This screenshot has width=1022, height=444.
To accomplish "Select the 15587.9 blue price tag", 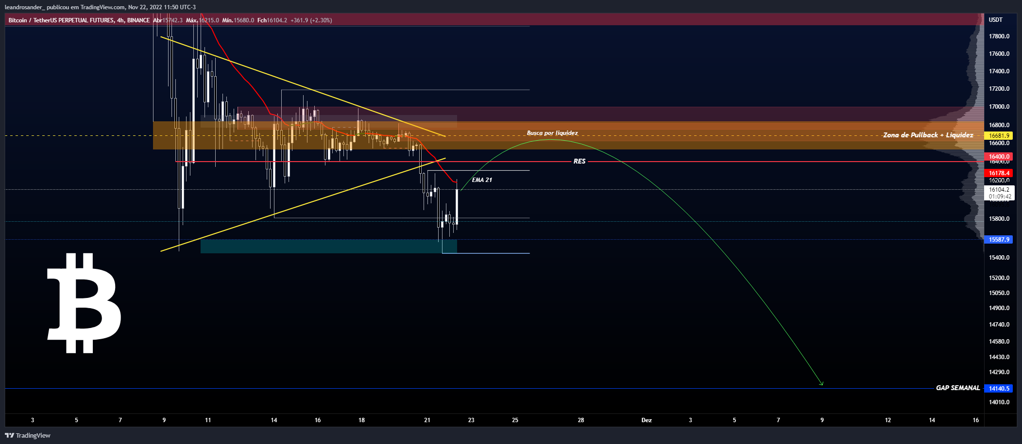I will (999, 240).
